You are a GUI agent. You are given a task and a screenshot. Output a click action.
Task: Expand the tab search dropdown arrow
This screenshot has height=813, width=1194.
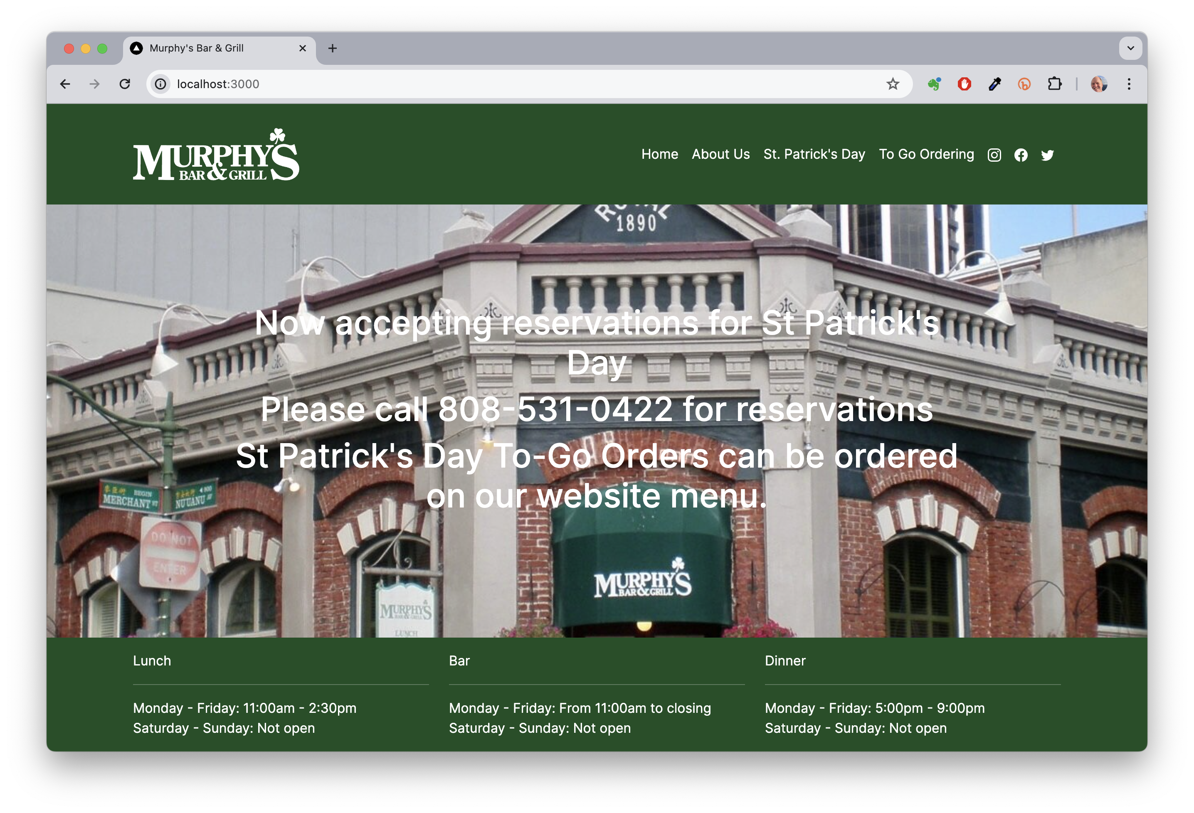[1130, 48]
